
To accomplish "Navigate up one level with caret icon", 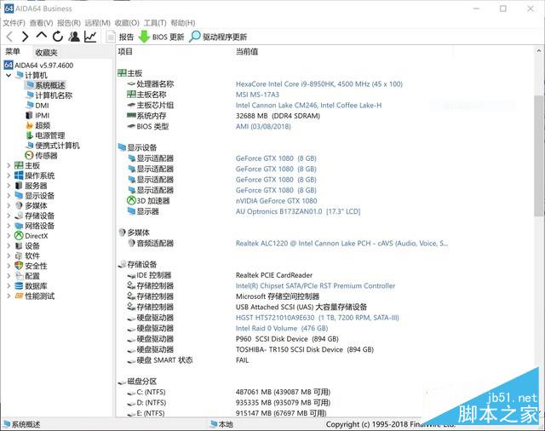I will [42, 35].
